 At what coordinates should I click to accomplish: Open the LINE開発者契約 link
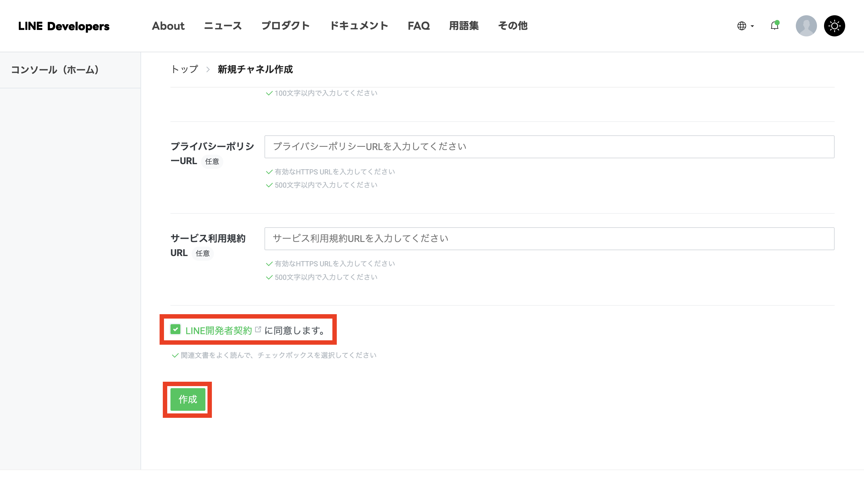[218, 330]
